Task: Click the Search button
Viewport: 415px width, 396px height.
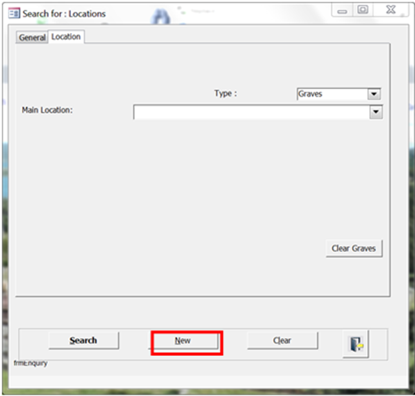Action: click(83, 340)
